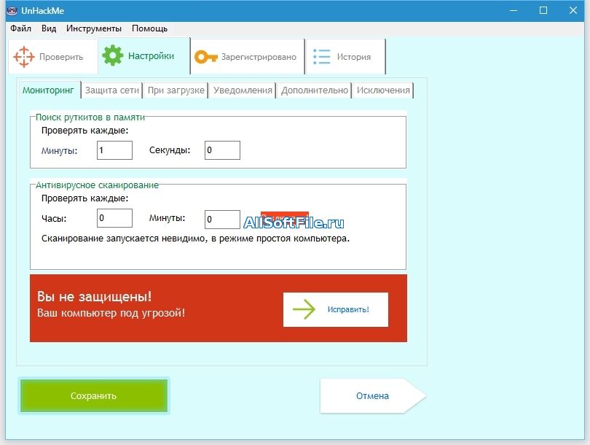Viewport: 590px width, 445px height.
Task: Open the Инструменты menu
Action: pos(94,28)
